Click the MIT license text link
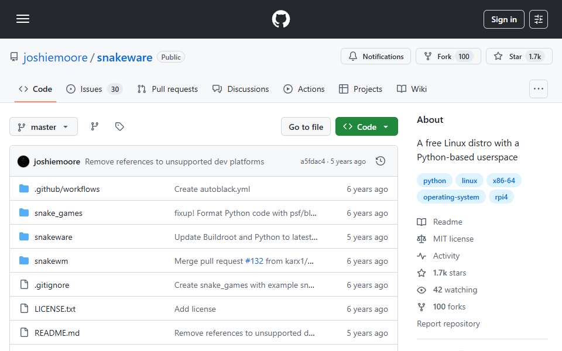Image resolution: width=562 pixels, height=351 pixels. pyautogui.click(x=453, y=239)
